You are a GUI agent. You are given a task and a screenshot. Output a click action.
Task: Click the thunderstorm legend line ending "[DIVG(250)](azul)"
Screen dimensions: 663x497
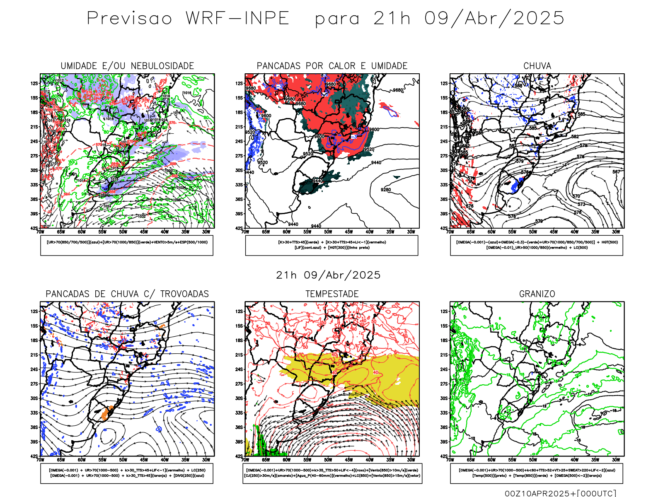(x=127, y=475)
